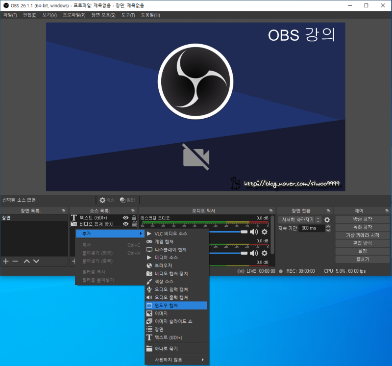Mute the desktop audio speaker icon
392x366 pixels.
(254, 232)
